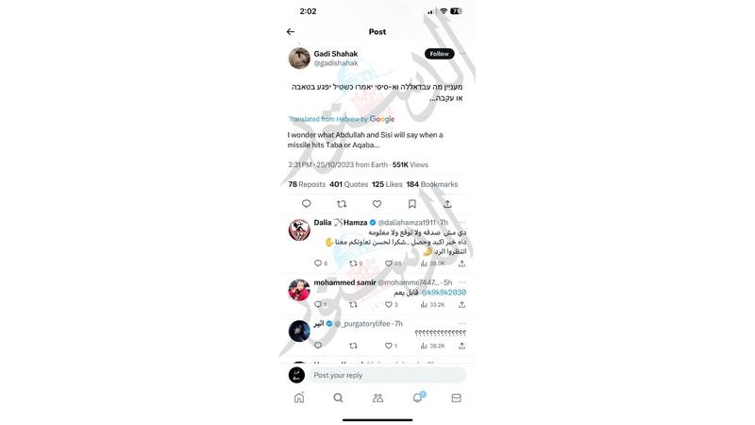Open more options on Dalia Hamza's reply
The height and width of the screenshot is (425, 755).
[462, 222]
